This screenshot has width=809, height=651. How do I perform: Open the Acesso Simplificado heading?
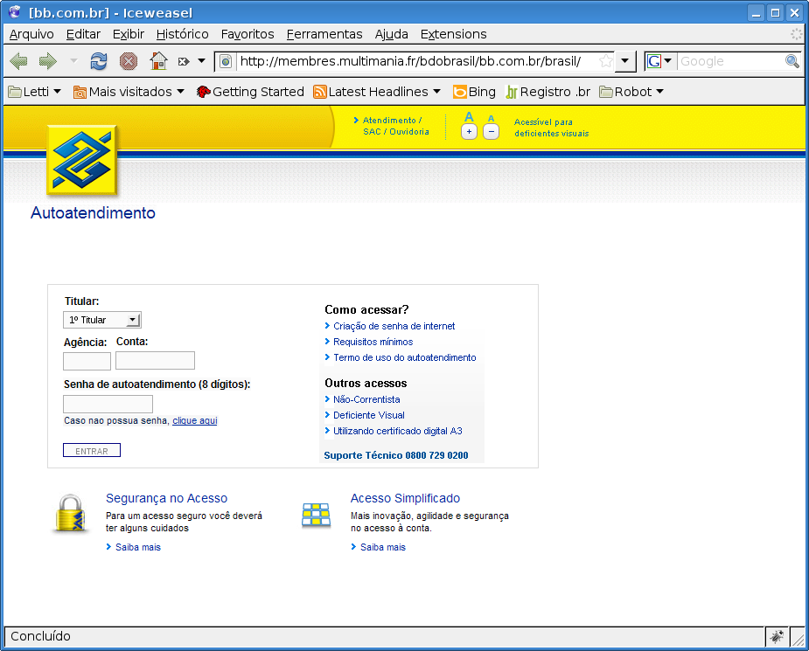406,498
